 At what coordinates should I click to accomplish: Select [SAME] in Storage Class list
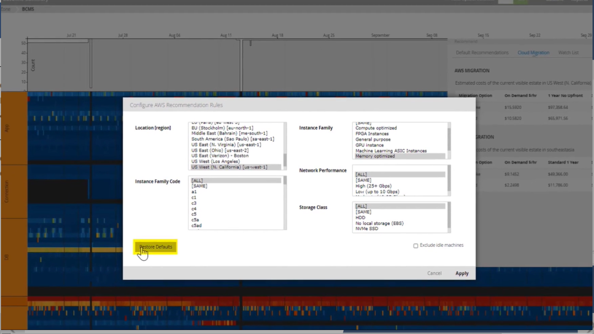click(363, 212)
